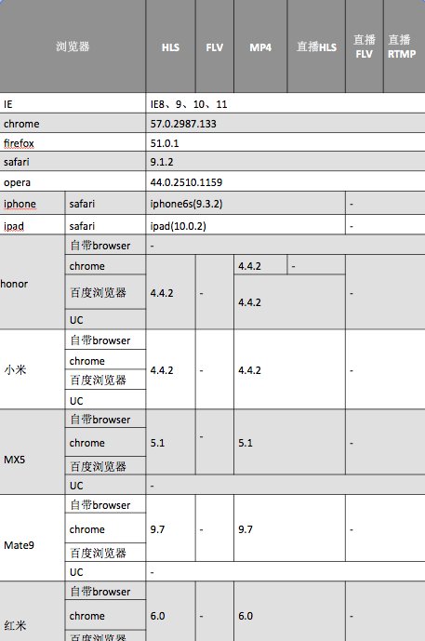Click chrome in honor group
425x641 pixels.
coord(105,266)
